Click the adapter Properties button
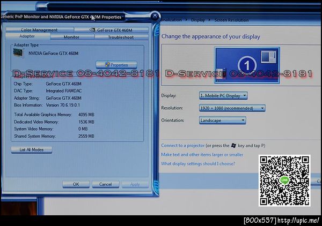Screen dimensions: 322x226 116,65
